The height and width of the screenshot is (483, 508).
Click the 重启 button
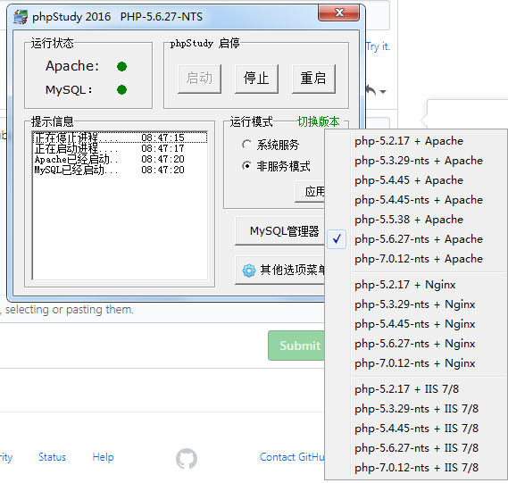pyautogui.click(x=313, y=79)
